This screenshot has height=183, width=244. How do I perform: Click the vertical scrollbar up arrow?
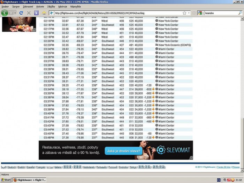tap(242, 19)
